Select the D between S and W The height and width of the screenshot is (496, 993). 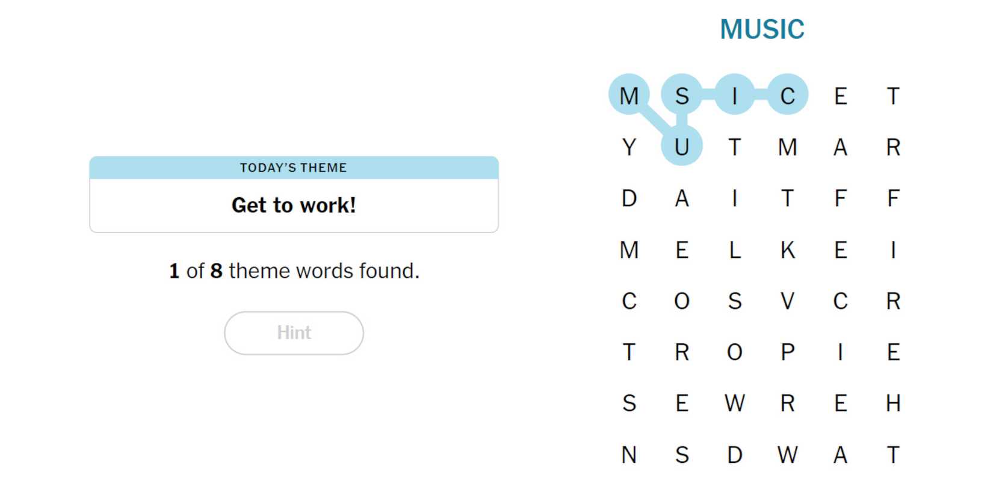tap(734, 455)
